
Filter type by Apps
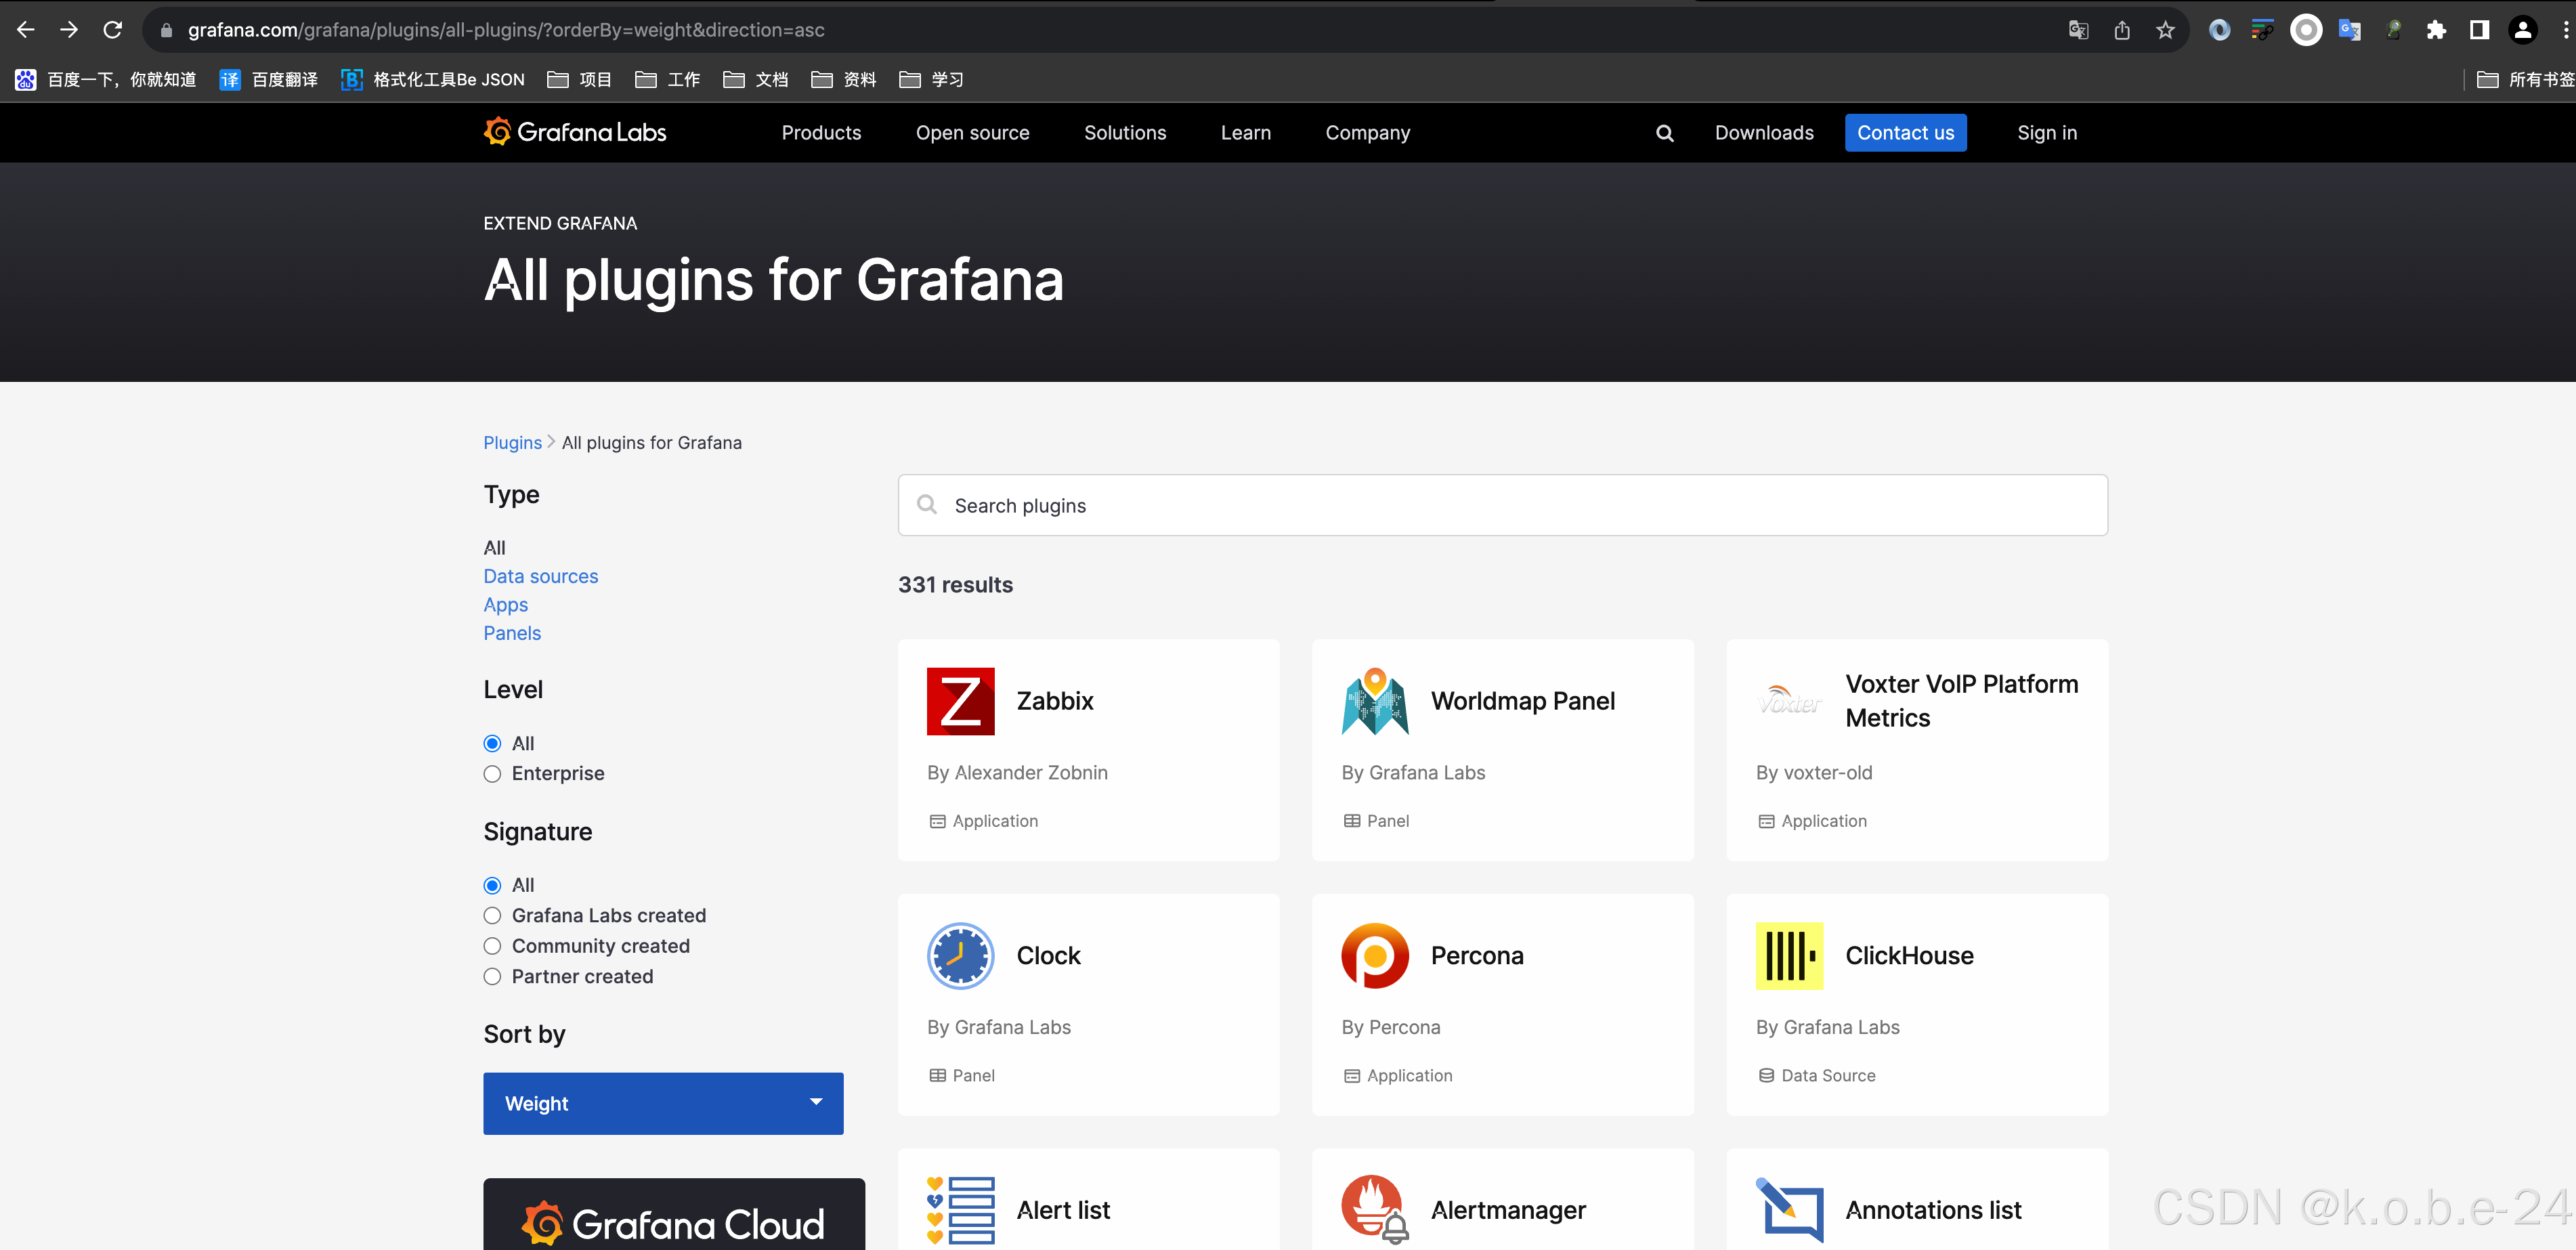click(505, 605)
